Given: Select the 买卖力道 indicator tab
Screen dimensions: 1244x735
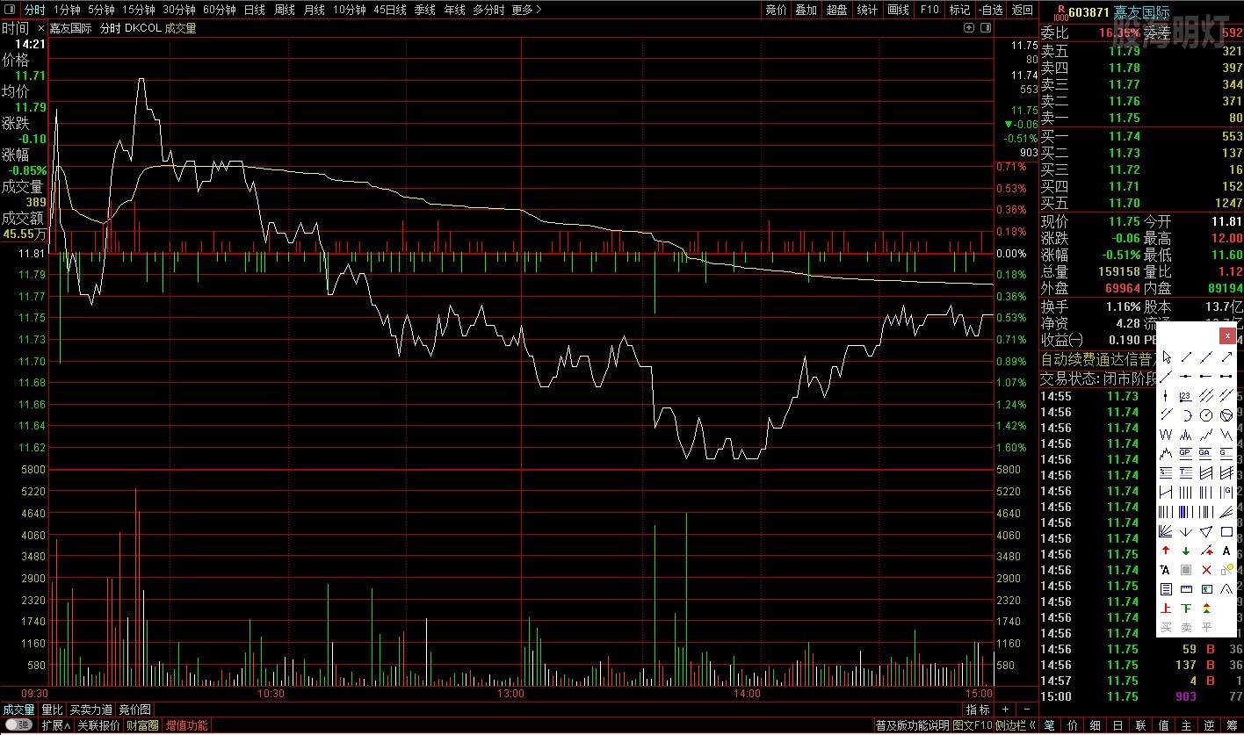Looking at the screenshot, I should [91, 710].
